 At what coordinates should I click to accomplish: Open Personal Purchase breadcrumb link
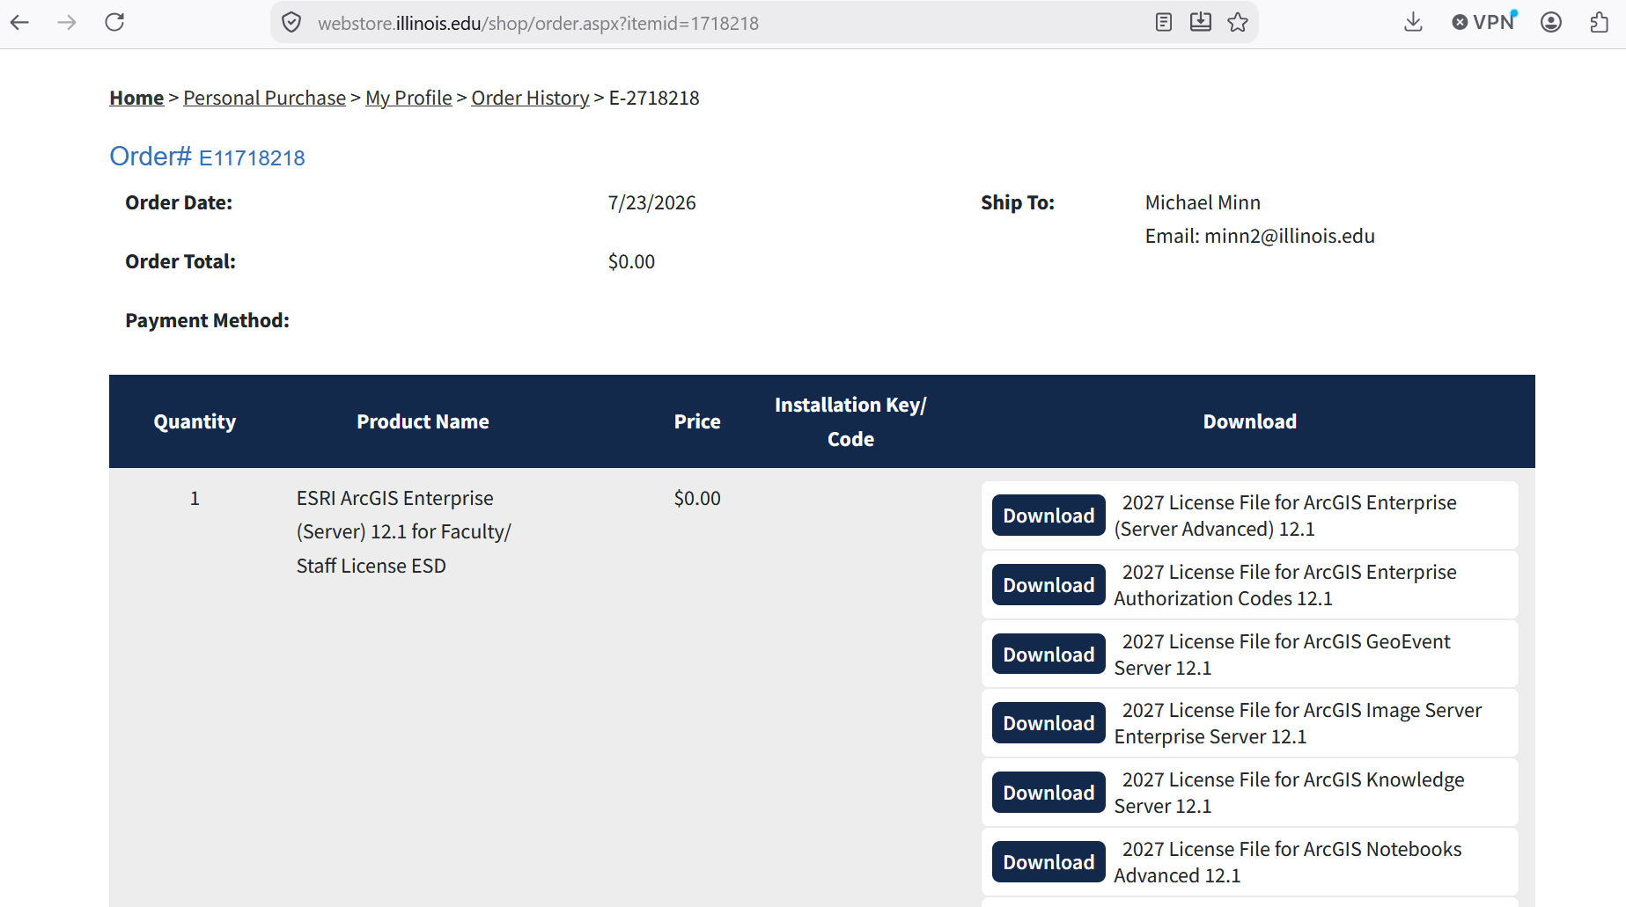[264, 98]
